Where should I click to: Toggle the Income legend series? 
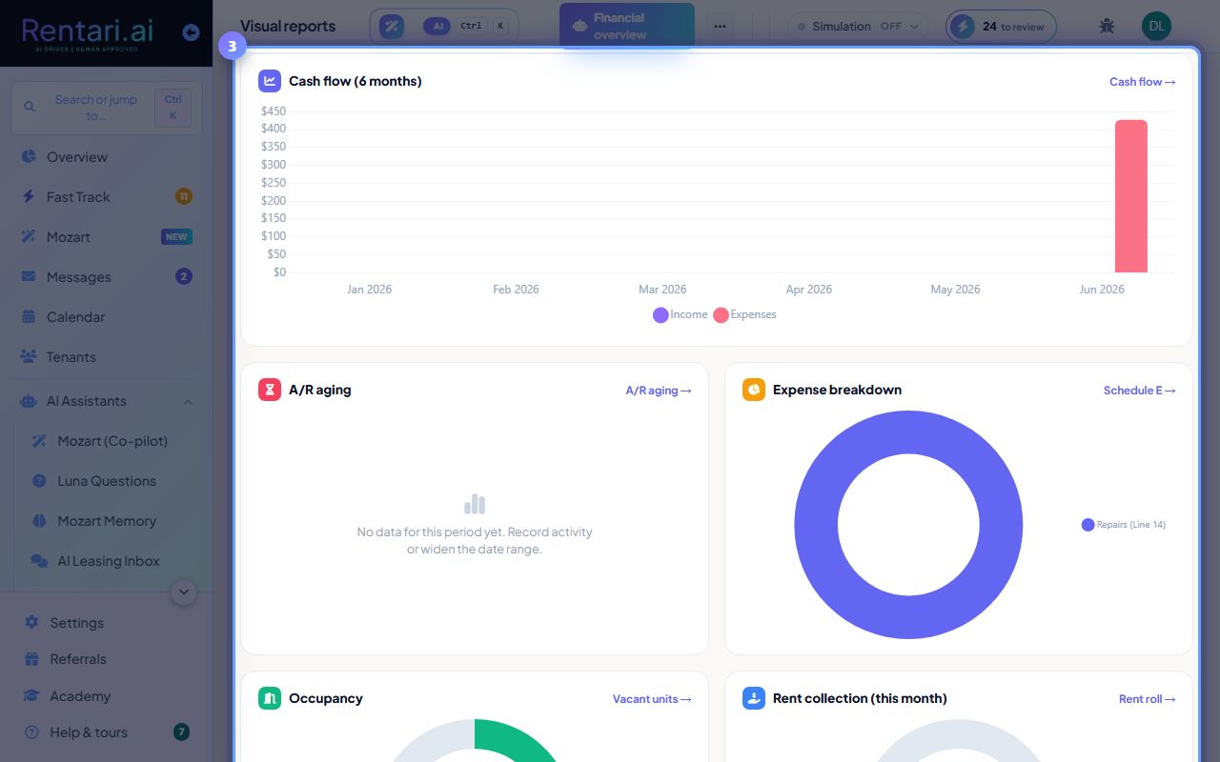[x=680, y=315]
